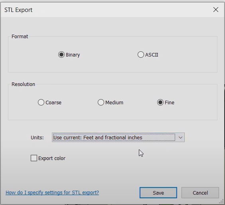Set resolution to Medium
The image size is (225, 205).
click(101, 103)
